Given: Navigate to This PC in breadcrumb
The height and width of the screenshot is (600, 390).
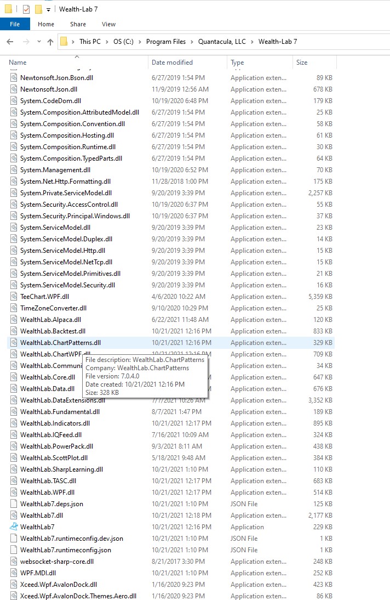Looking at the screenshot, I should [x=90, y=42].
